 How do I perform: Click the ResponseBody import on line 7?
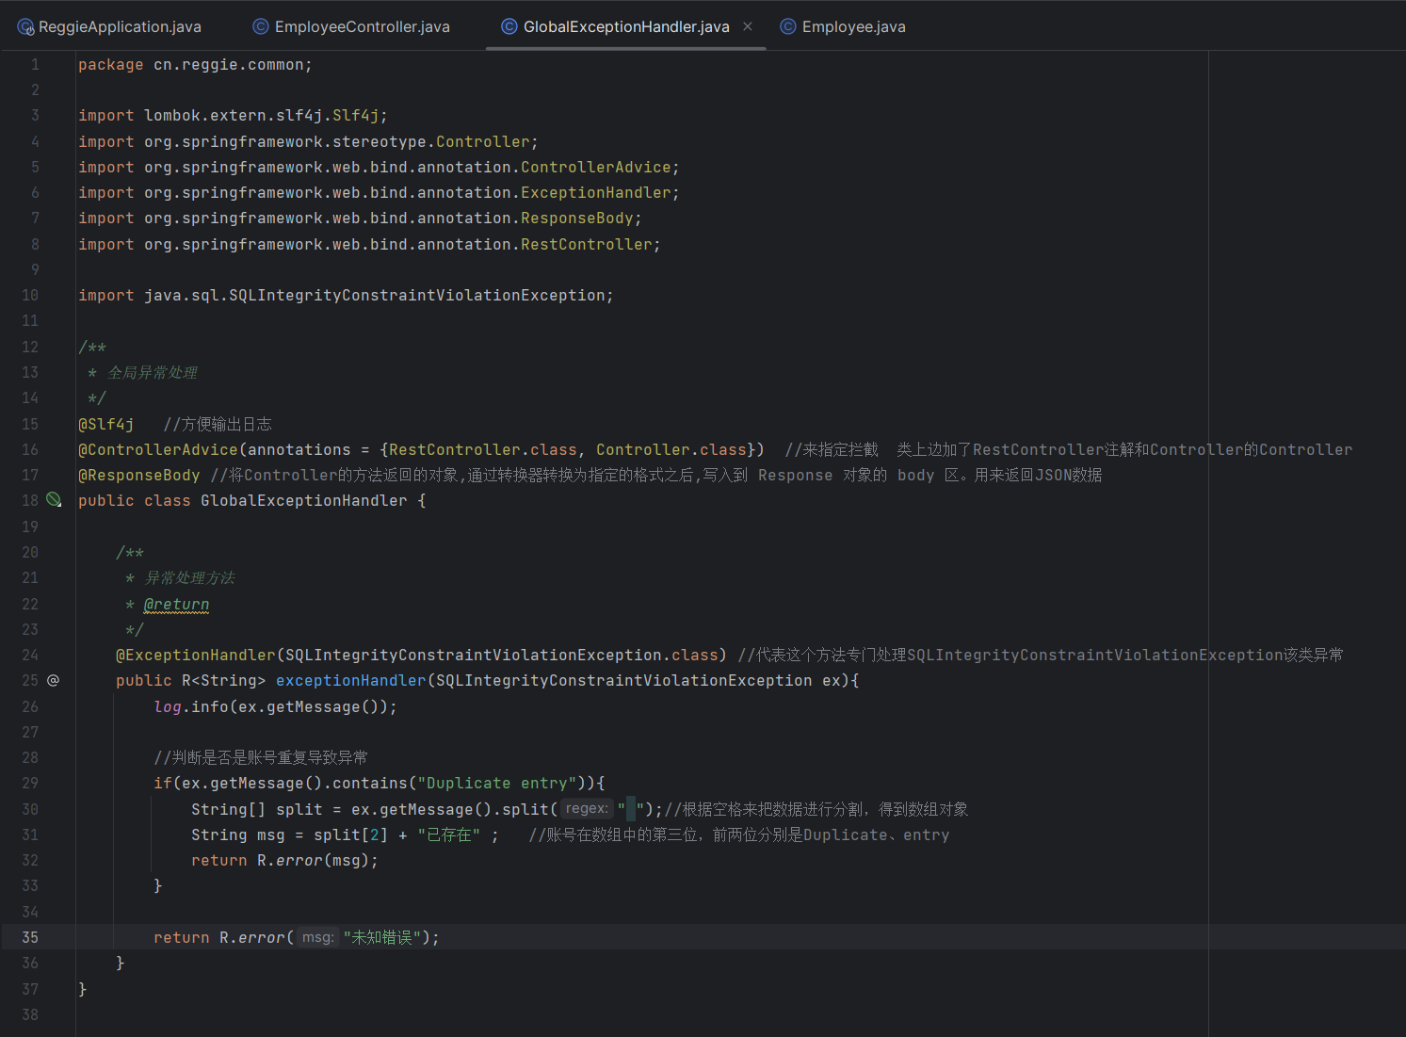click(x=361, y=218)
